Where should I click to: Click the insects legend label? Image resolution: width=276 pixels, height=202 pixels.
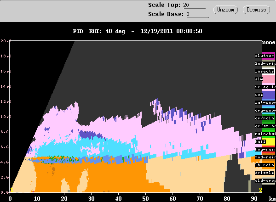click(264, 71)
